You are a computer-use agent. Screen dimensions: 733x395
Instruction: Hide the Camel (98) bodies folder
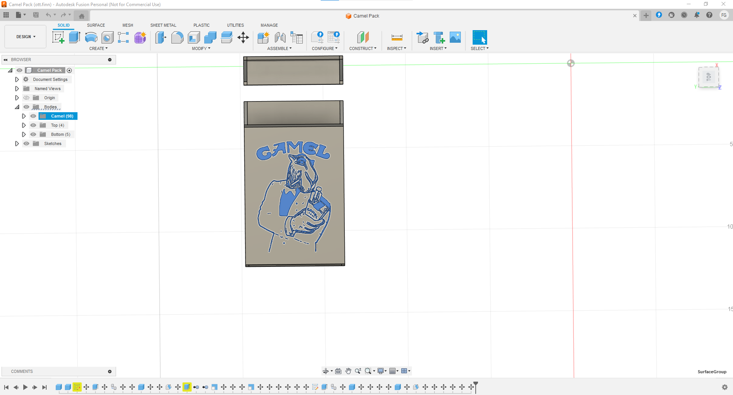pyautogui.click(x=33, y=116)
